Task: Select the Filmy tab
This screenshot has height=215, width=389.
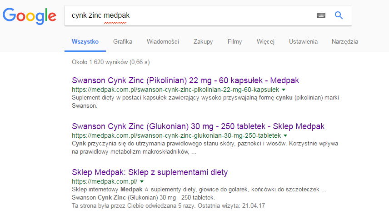Action: pos(234,42)
